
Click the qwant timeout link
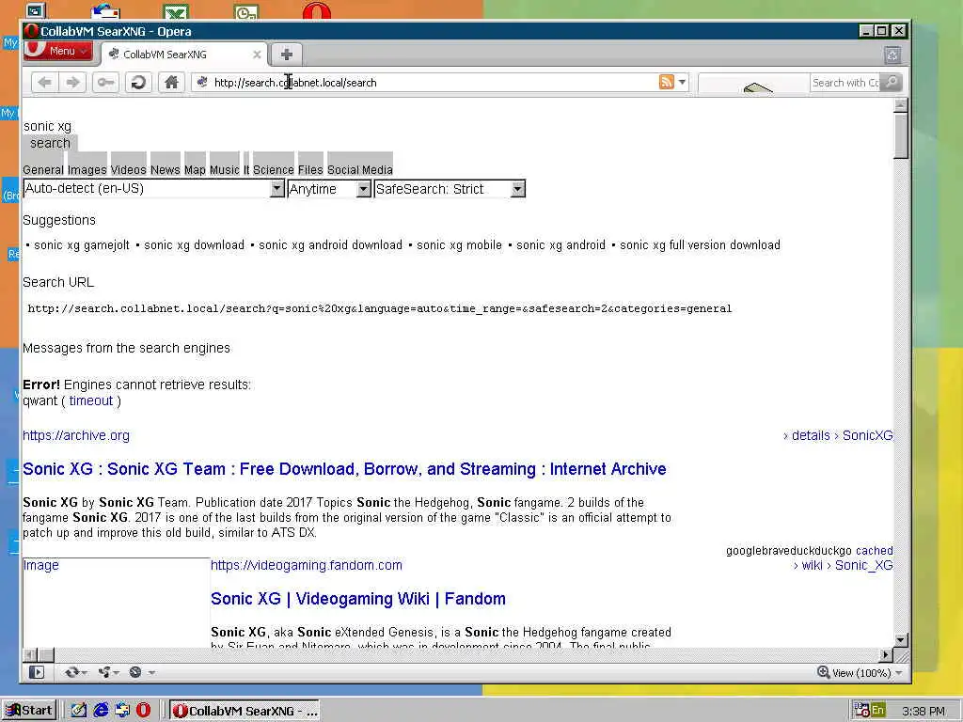[91, 400]
